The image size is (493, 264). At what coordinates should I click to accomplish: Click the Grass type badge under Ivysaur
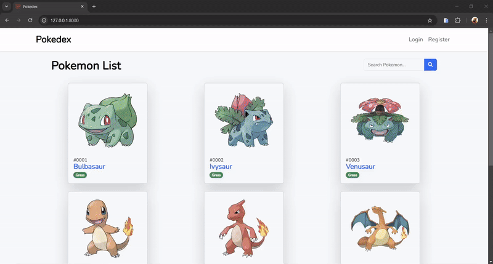click(x=216, y=175)
